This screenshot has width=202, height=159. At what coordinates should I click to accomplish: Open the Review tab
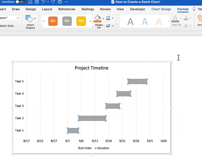(x=105, y=9)
